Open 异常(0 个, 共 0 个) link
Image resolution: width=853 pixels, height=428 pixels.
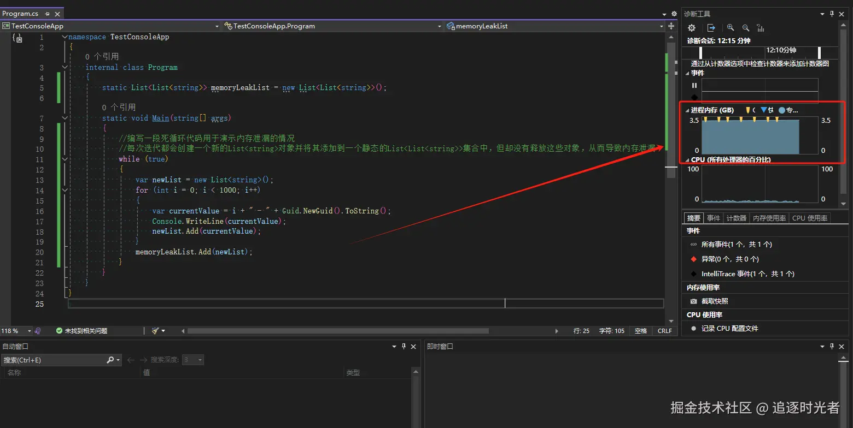[x=730, y=259]
